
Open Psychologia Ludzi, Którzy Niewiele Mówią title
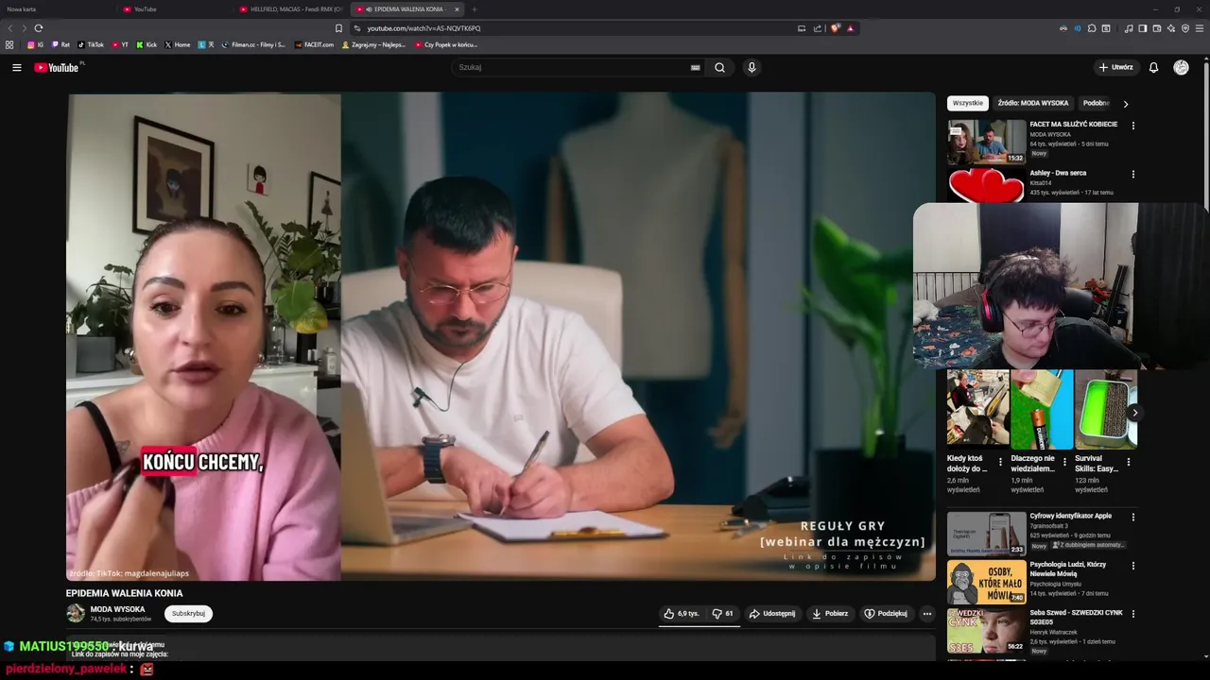pos(1070,569)
